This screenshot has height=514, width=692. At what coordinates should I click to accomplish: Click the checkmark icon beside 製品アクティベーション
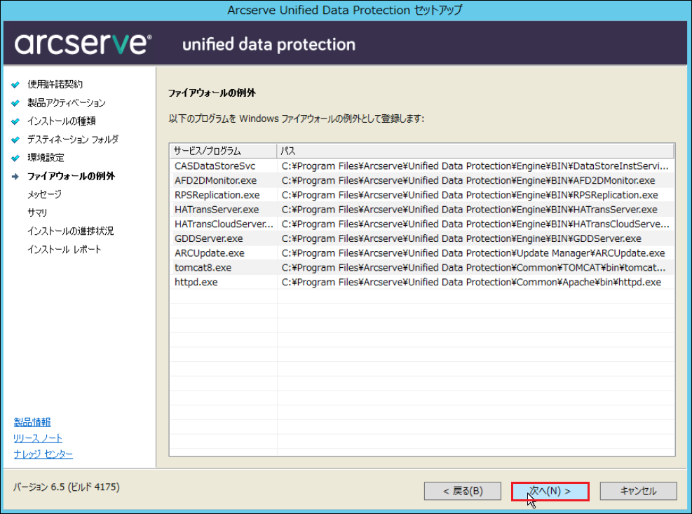(15, 103)
